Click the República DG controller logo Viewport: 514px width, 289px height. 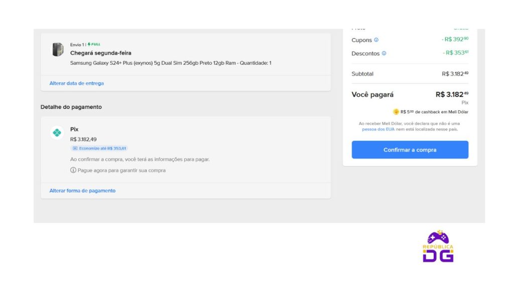click(x=438, y=246)
